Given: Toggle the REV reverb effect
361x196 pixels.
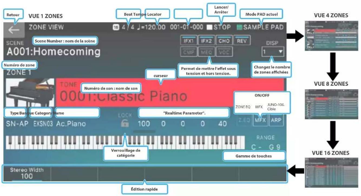Looking at the screenshot, I should pos(242,41).
